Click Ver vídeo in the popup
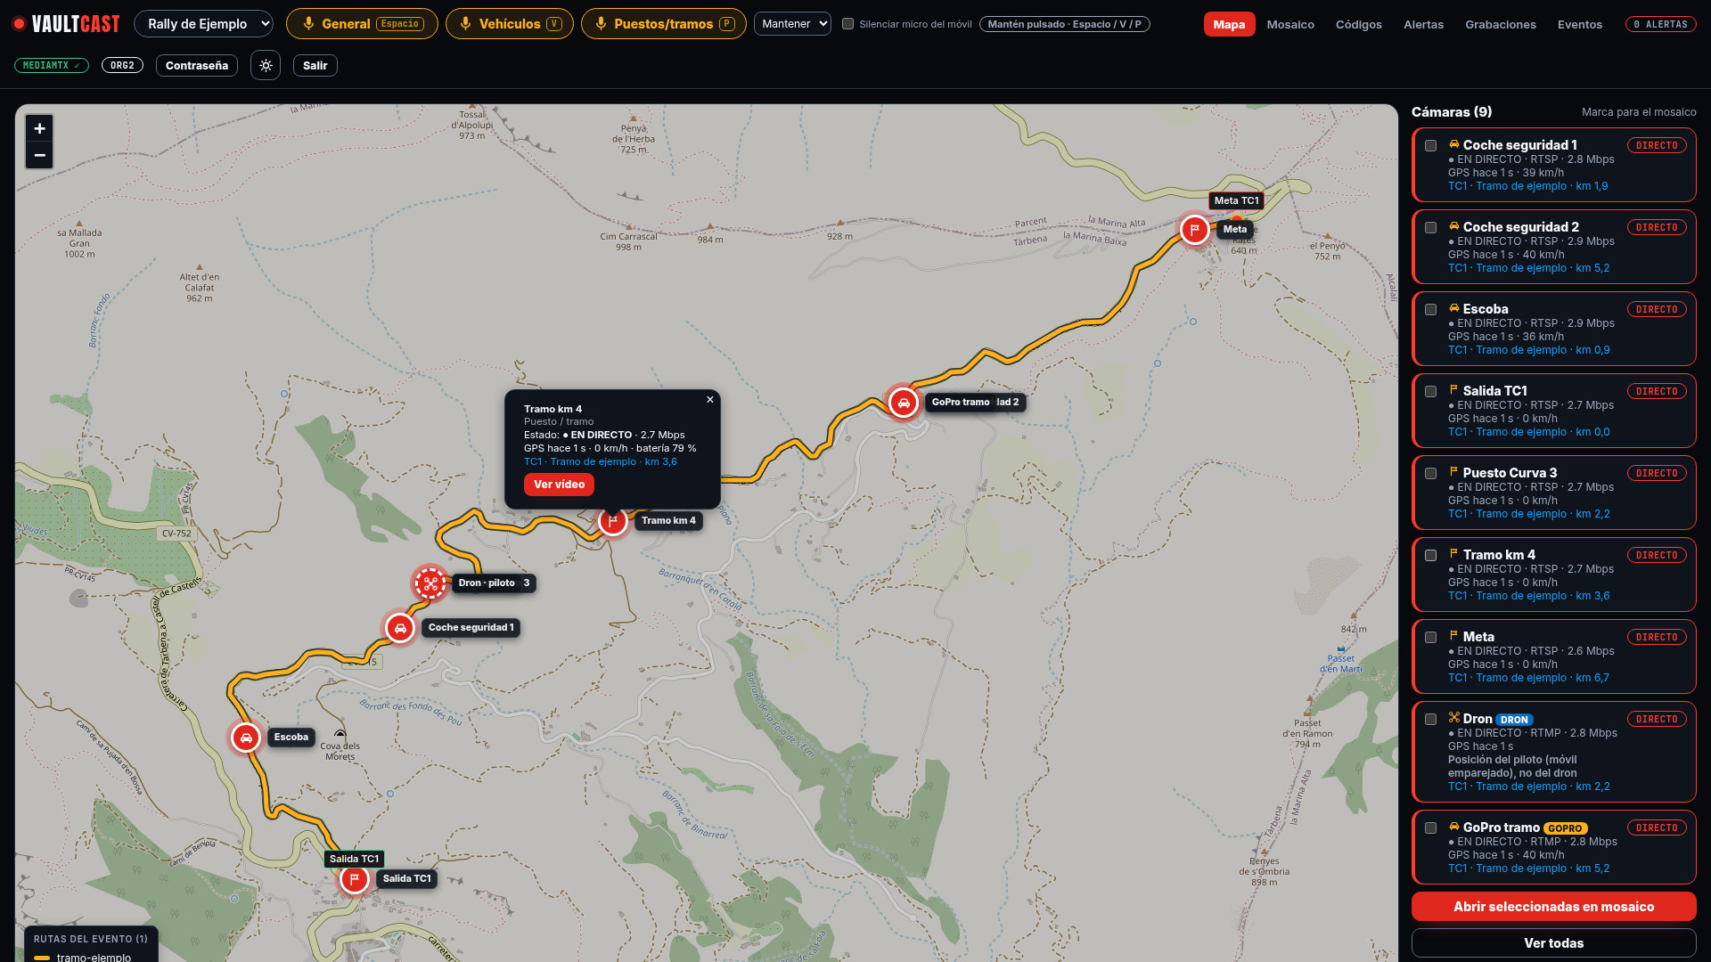The image size is (1711, 962). pyautogui.click(x=559, y=485)
